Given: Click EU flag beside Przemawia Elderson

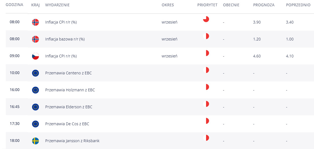Looking at the screenshot, I should [35, 107].
